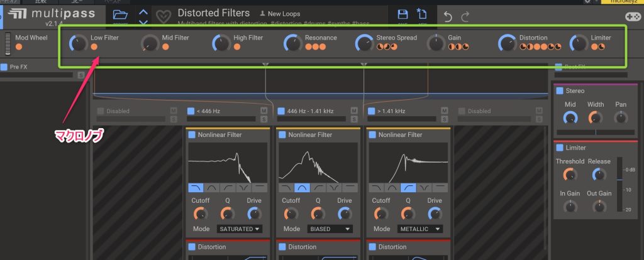Toggle the Pre FX enable checkbox
This screenshot has width=644, height=260.
click(4, 67)
